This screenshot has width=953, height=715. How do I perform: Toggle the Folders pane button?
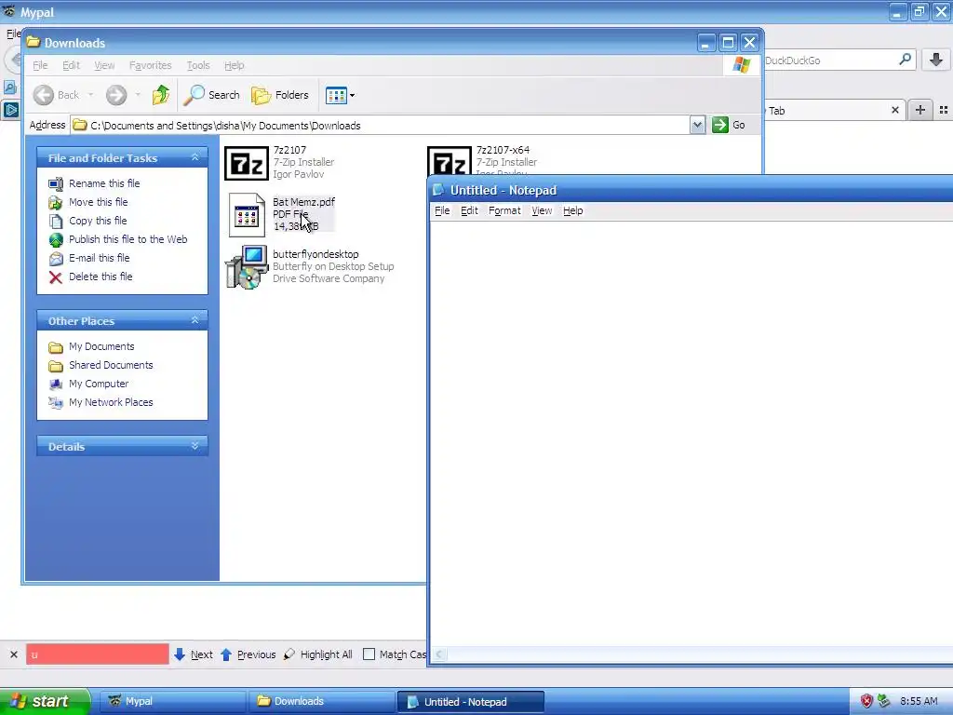tap(280, 95)
